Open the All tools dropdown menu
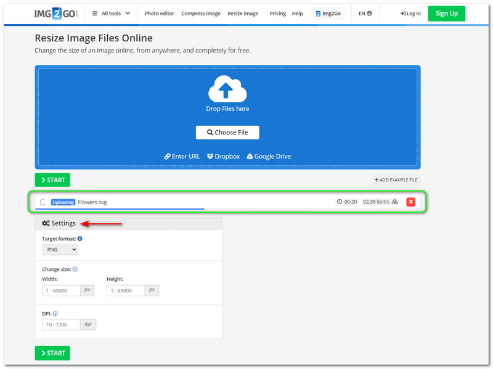This screenshot has height=369, width=493. (111, 14)
